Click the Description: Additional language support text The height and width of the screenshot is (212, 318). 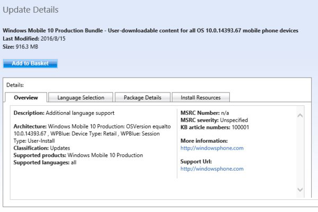point(64,113)
